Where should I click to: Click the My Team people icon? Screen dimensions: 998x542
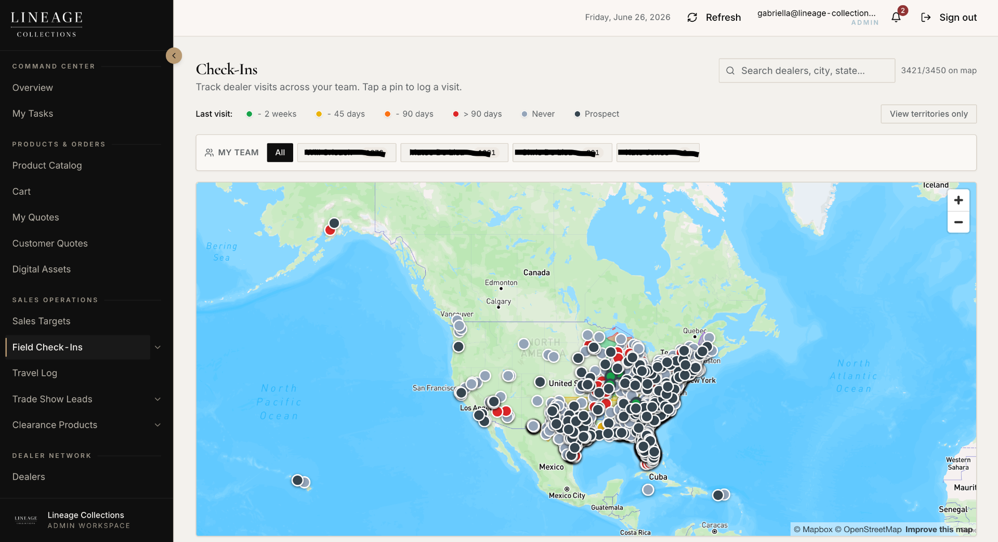(x=209, y=153)
